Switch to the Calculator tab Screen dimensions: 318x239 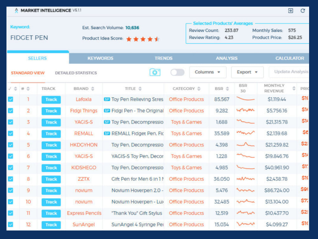point(290,58)
